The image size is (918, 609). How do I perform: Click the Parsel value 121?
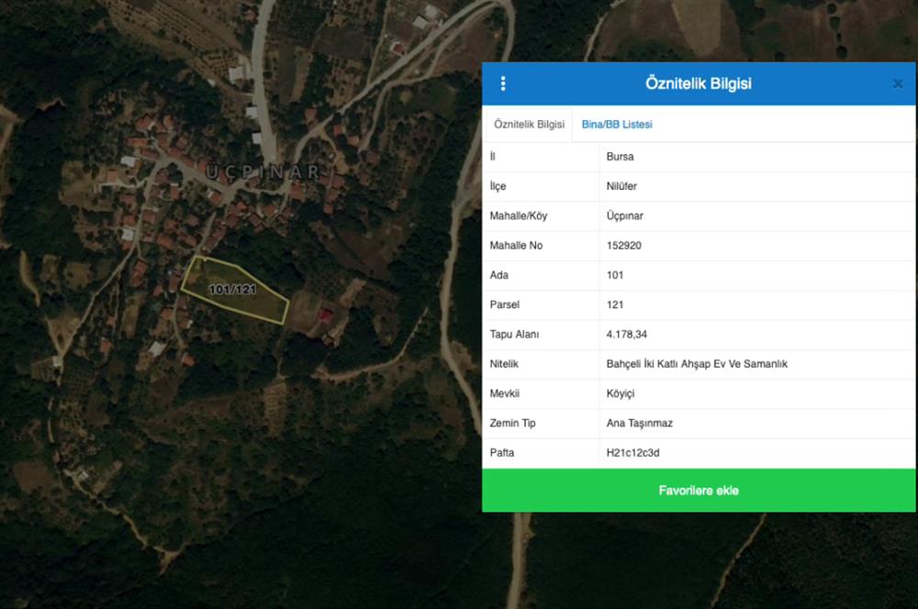(615, 304)
